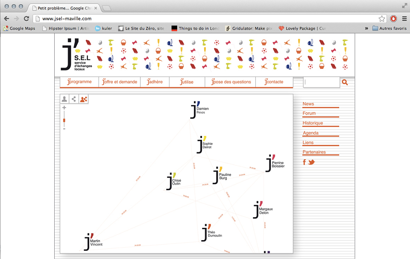Screen dimensions: 410x259
Task: Select the share network view icon
Action: pos(74,99)
